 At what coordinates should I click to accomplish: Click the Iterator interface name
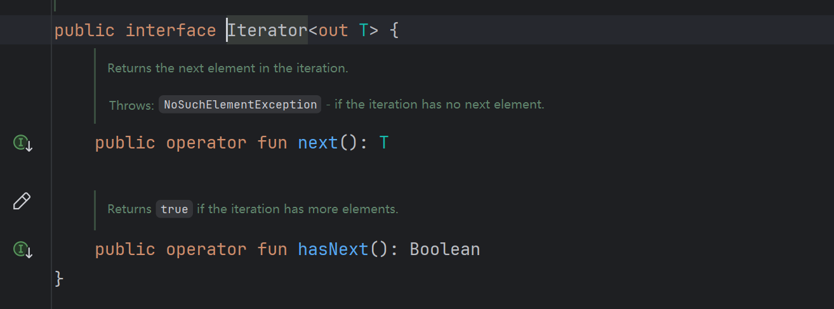(267, 30)
